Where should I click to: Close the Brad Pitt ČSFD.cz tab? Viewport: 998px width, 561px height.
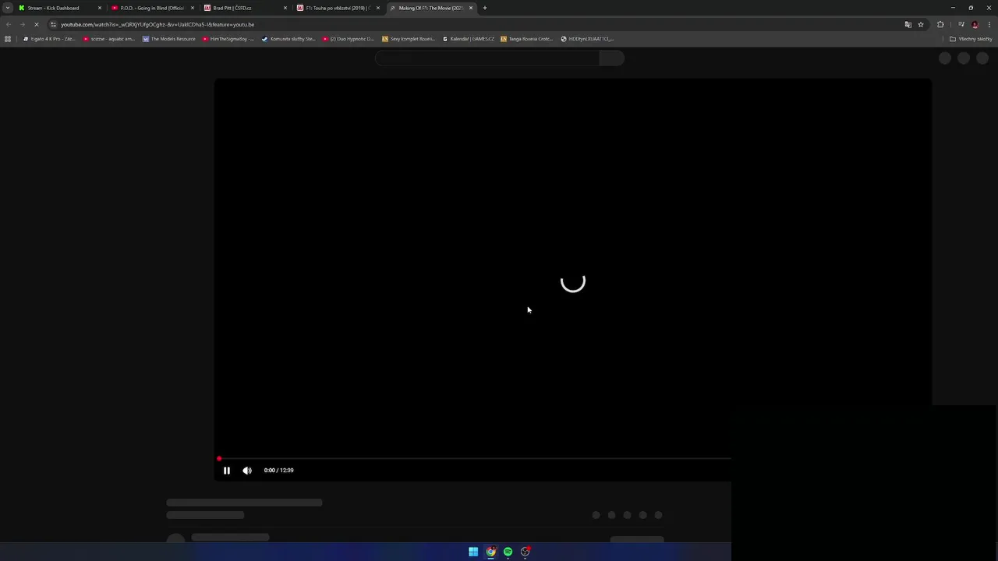tap(285, 8)
